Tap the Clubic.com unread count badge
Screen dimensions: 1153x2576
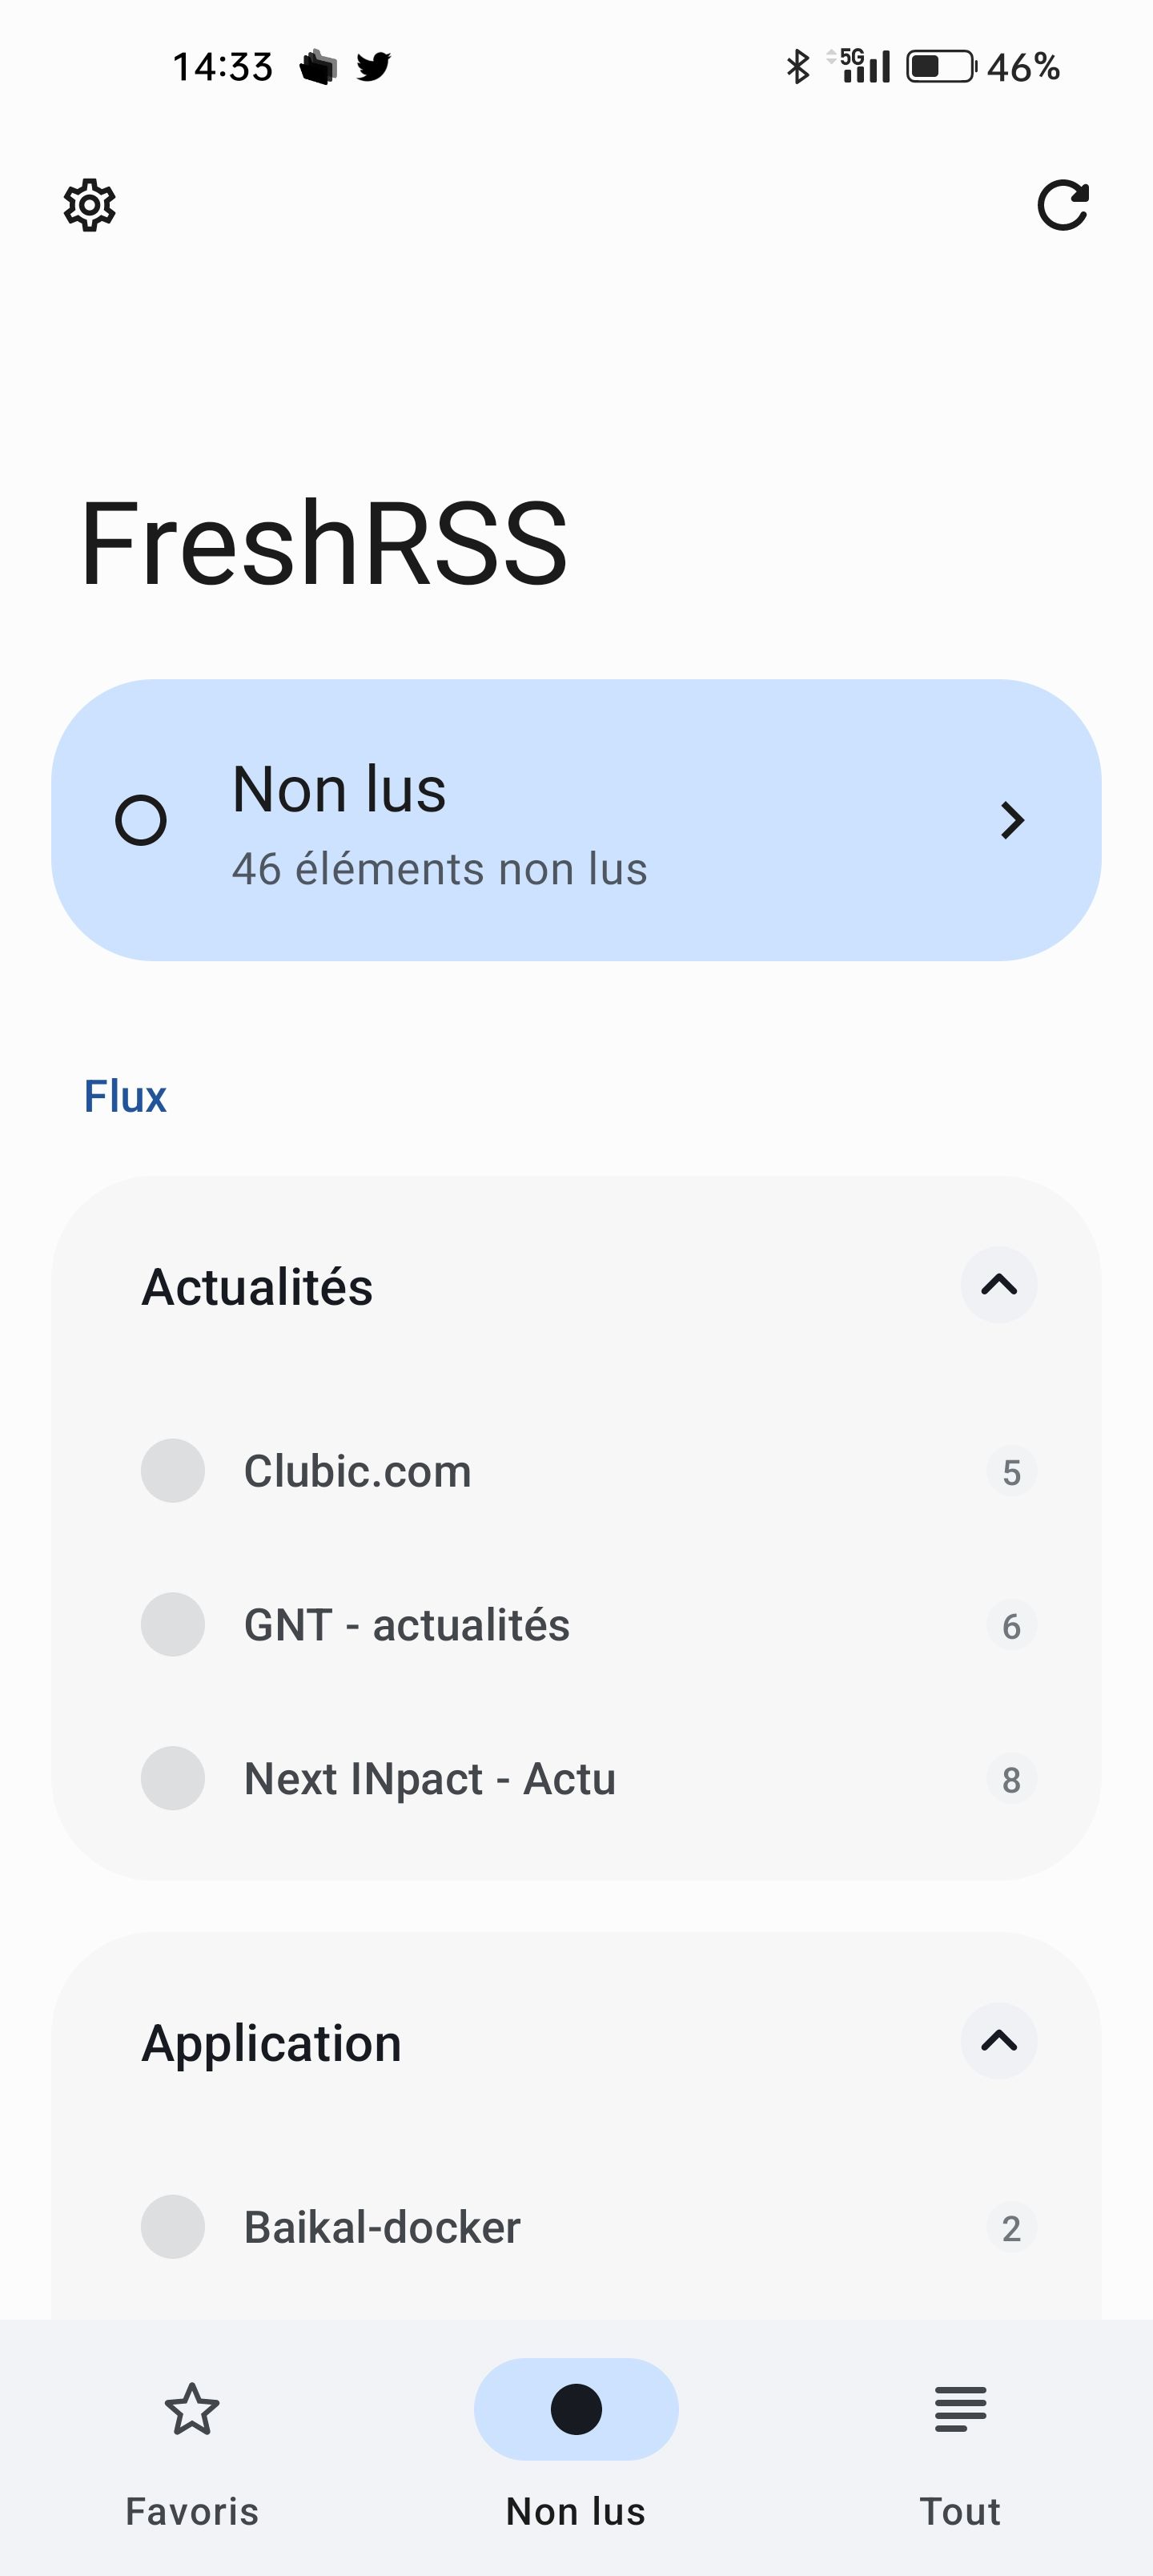coord(1011,1473)
